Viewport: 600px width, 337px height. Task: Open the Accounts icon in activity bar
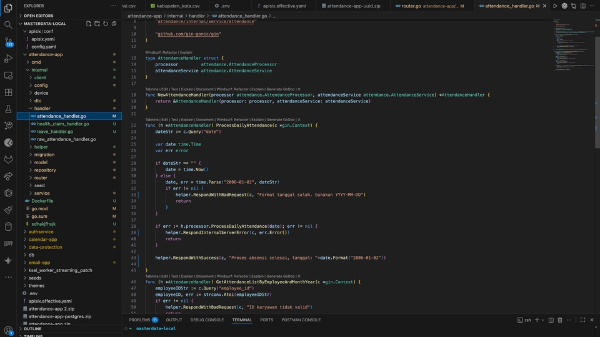coord(8,330)
